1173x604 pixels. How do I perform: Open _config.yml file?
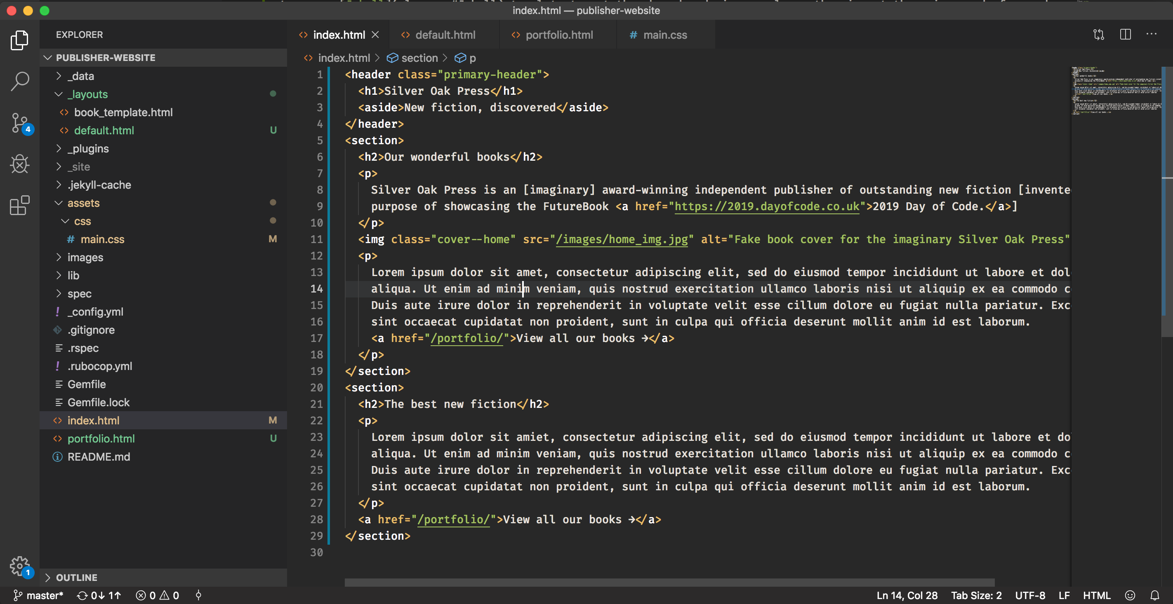click(163, 311)
